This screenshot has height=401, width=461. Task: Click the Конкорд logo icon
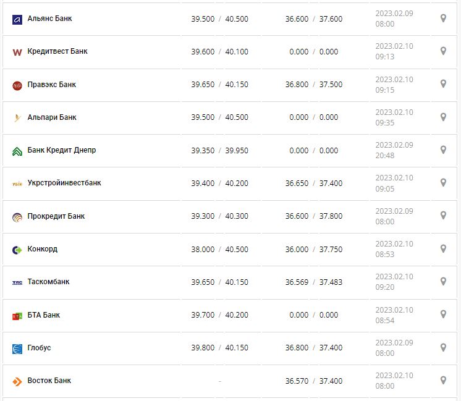tap(17, 250)
